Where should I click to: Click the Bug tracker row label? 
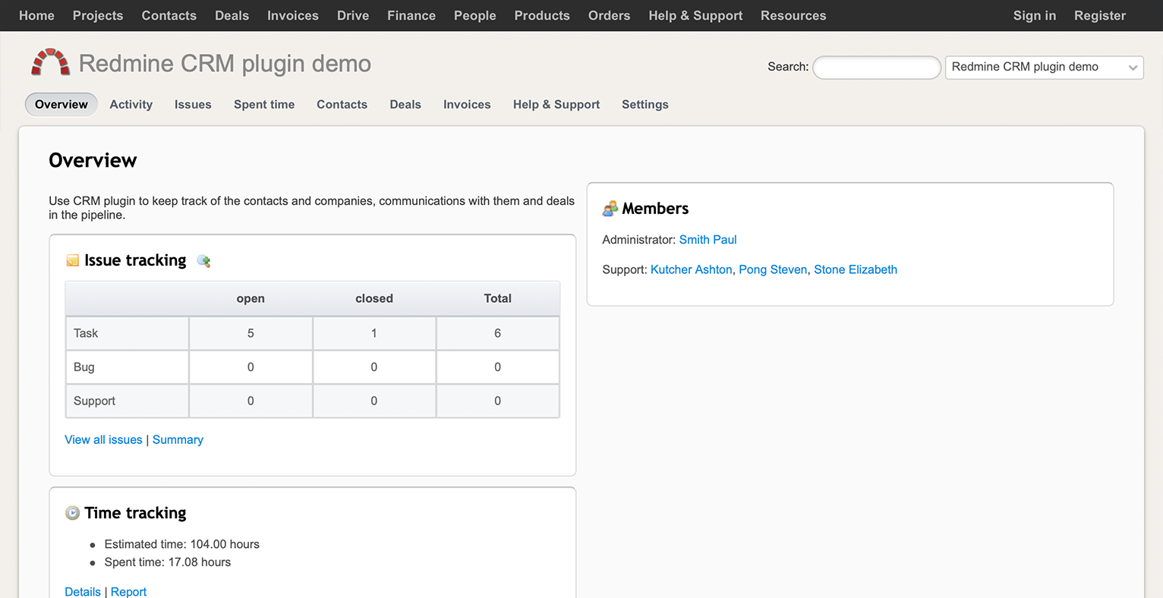click(x=84, y=367)
